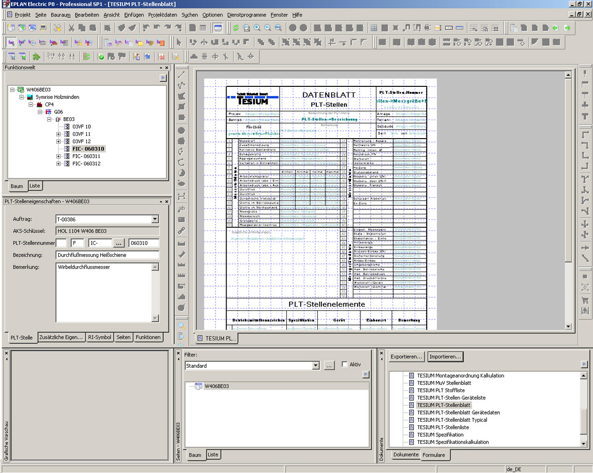Open the Bauraum menu

61,15
